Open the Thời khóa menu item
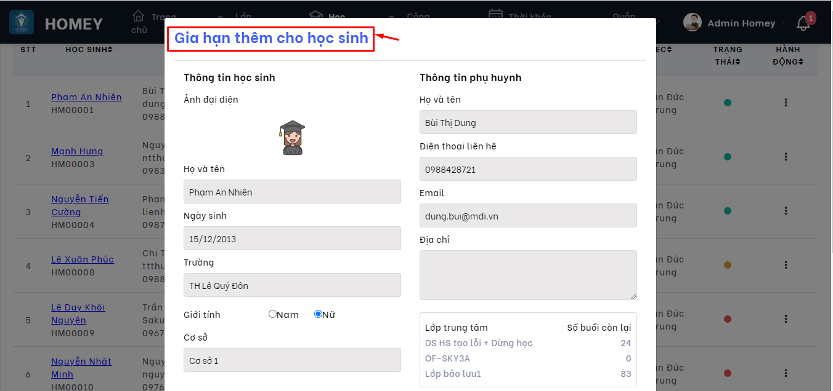 521,16
